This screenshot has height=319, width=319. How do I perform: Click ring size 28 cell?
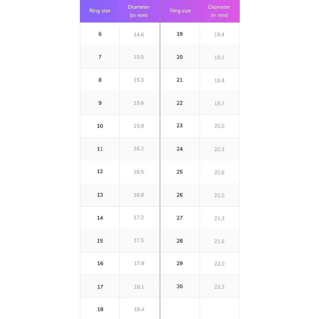pyautogui.click(x=180, y=241)
